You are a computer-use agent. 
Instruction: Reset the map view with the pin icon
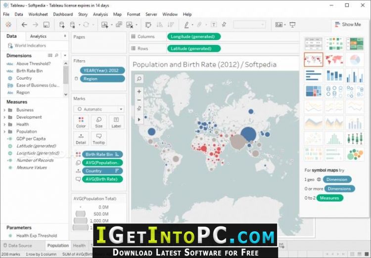[x=139, y=108]
